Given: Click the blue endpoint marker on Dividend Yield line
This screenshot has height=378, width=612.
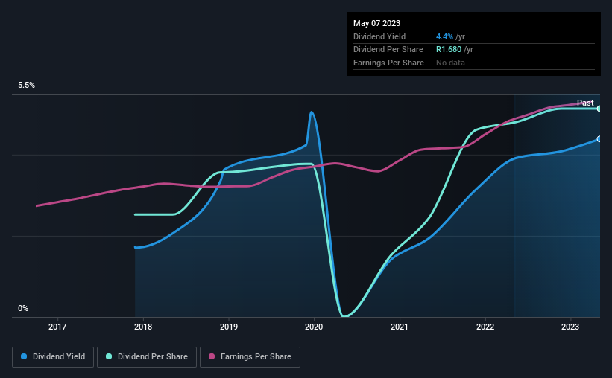Looking at the screenshot, I should click(x=599, y=139).
